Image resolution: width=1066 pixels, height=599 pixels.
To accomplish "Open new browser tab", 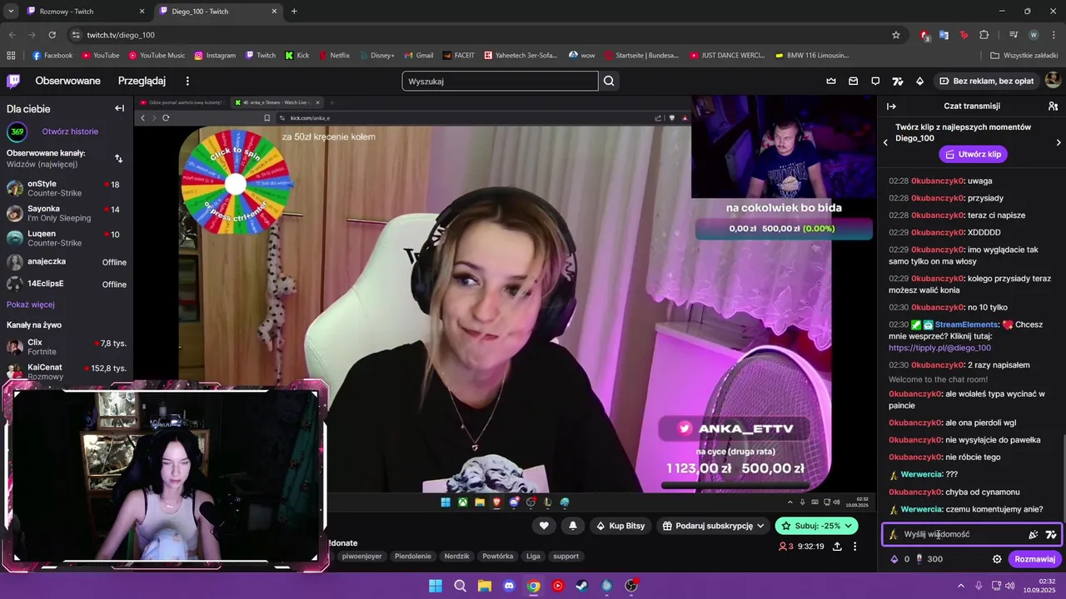I will (x=294, y=12).
